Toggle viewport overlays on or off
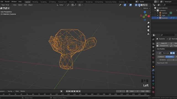This screenshot has width=177, height=99. point(131,5)
